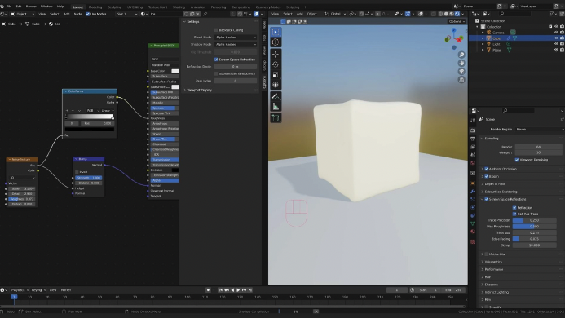565x318 pixels.
Task: Click the Blender logo icon in top bar
Action: (x=2, y=7)
